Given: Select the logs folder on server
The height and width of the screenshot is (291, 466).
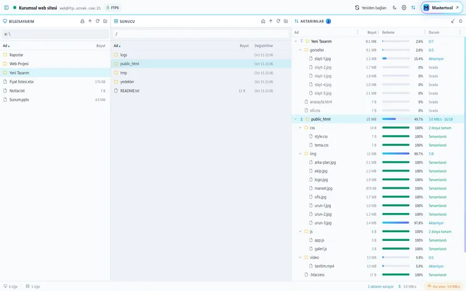Looking at the screenshot, I should pos(201,55).
